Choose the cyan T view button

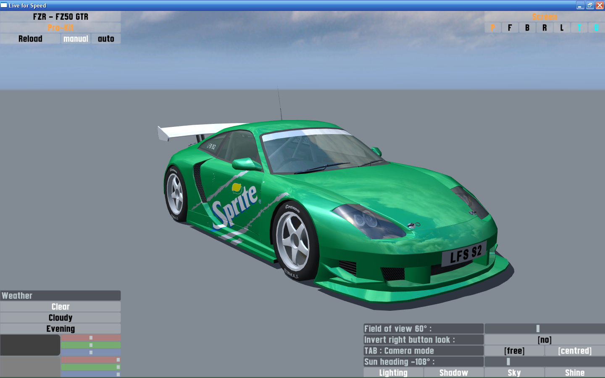[579, 28]
